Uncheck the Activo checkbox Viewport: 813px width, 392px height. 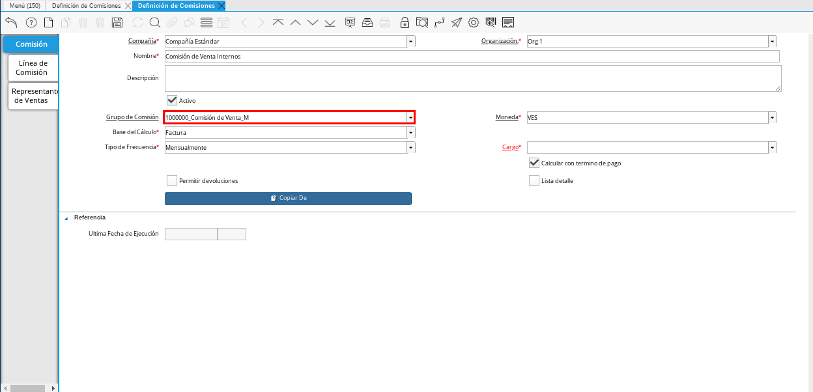pos(172,100)
